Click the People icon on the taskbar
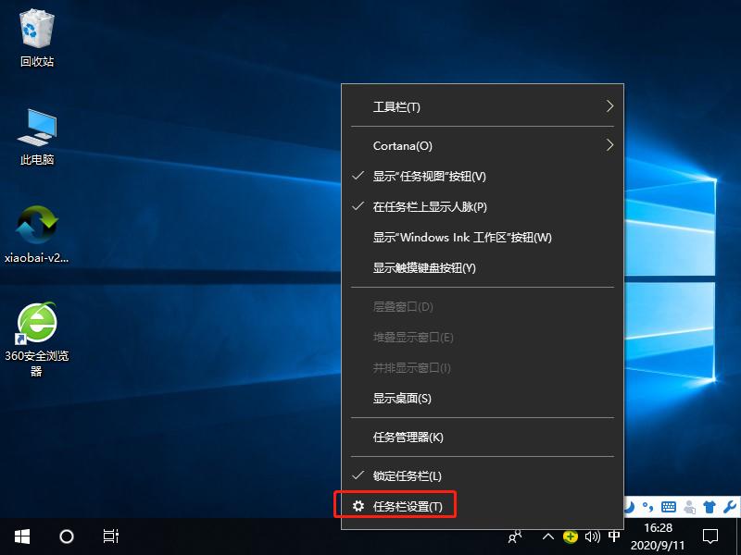Screen dimensions: 741x555 point(515,536)
